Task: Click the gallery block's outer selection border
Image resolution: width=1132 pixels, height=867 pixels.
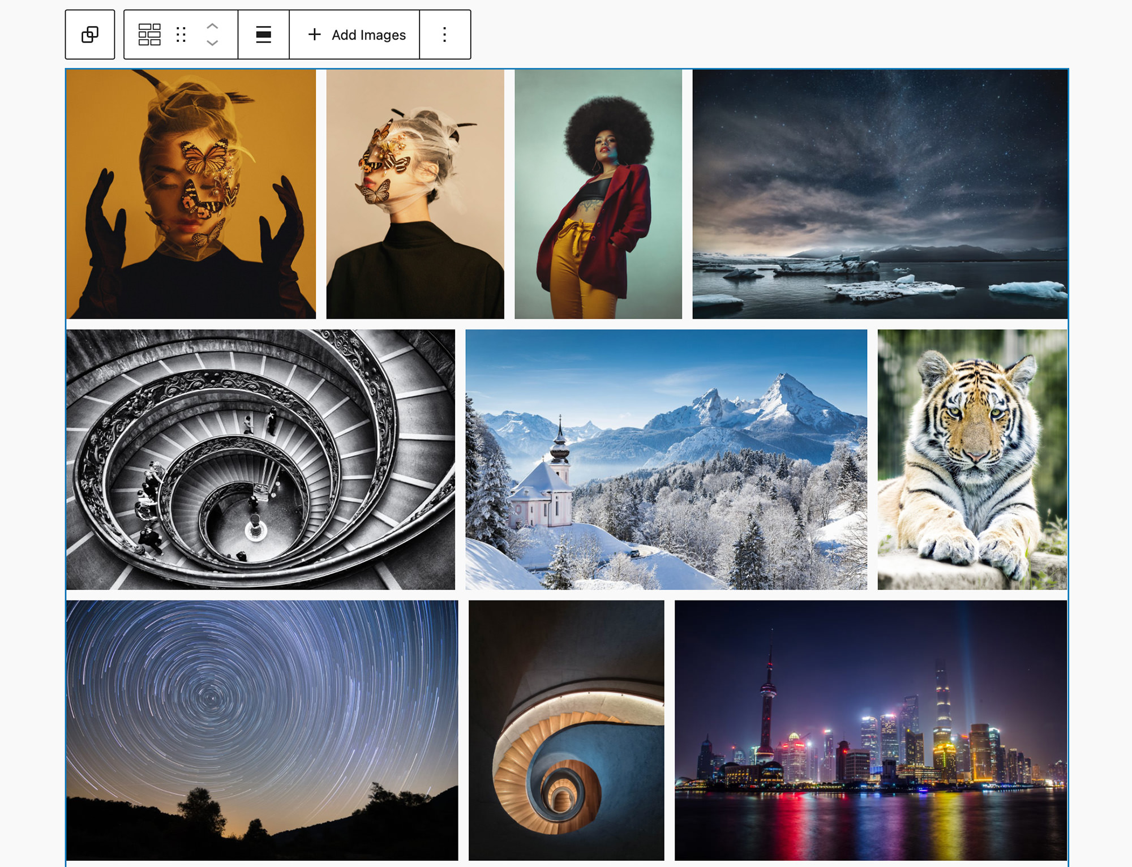Action: point(566,69)
